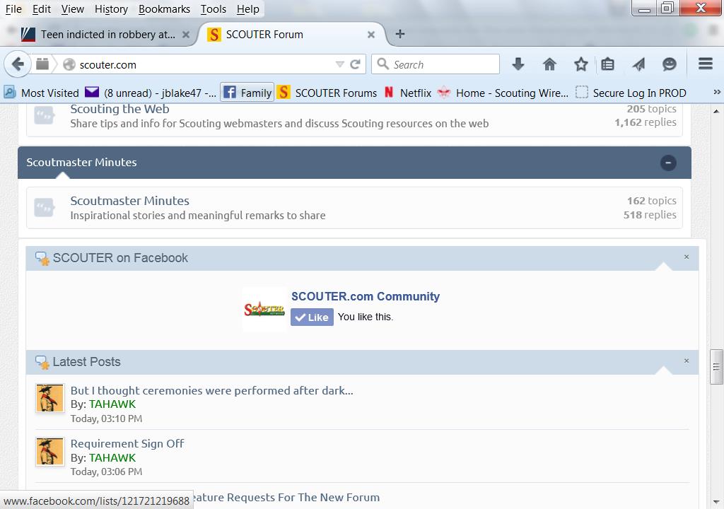
Task: Close the Latest Posts block
Action: [686, 361]
